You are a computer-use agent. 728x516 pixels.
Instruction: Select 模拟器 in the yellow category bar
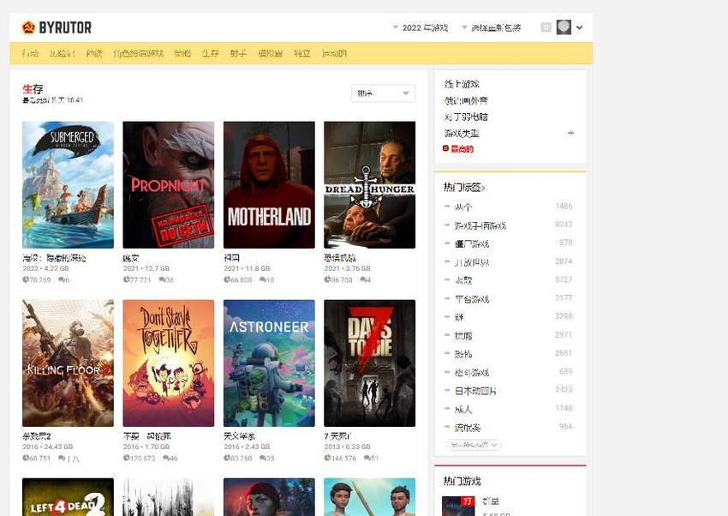point(270,53)
